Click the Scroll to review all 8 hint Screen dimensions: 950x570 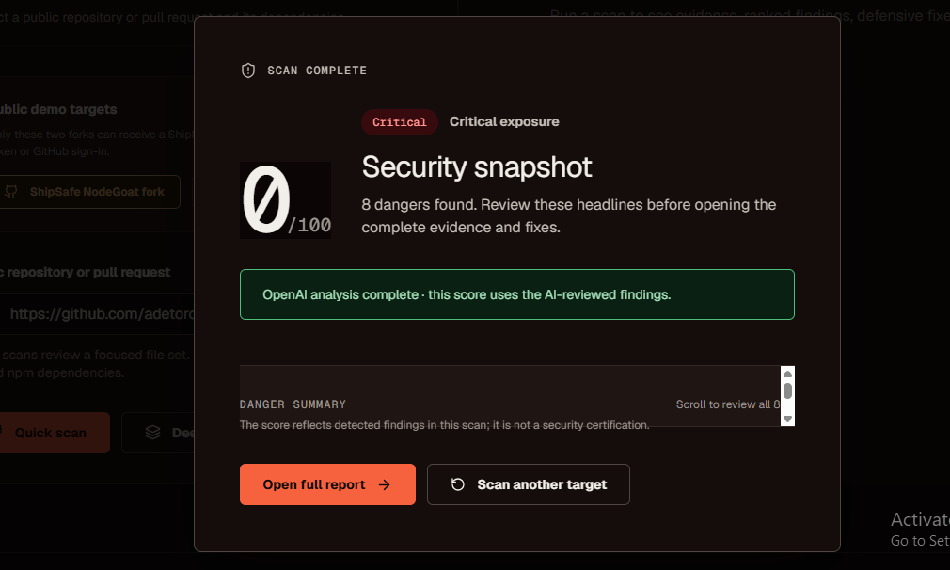pyautogui.click(x=728, y=404)
